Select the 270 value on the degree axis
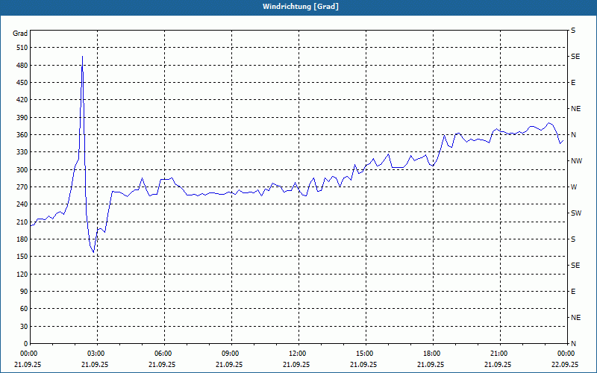The image size is (597, 373). tap(22, 187)
